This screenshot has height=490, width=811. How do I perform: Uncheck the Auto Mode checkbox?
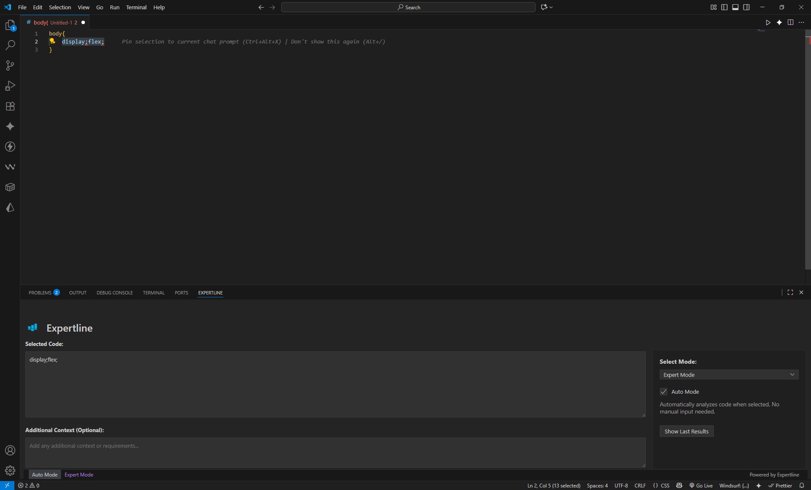point(664,392)
